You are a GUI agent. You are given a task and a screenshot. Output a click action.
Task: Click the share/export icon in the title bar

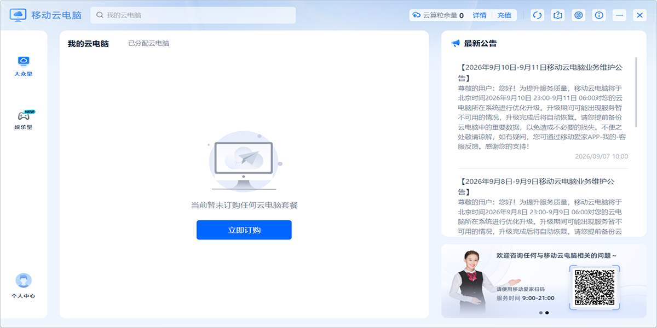(x=558, y=15)
